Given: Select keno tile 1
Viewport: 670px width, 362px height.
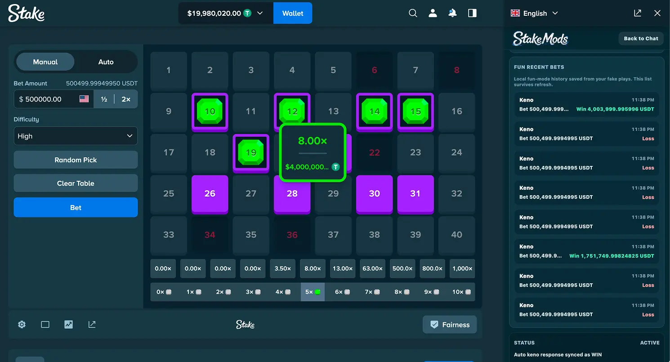Looking at the screenshot, I should (169, 71).
